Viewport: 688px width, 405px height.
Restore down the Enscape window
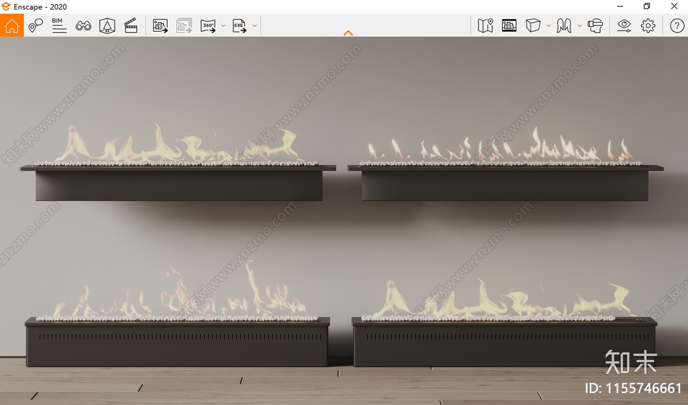647,6
